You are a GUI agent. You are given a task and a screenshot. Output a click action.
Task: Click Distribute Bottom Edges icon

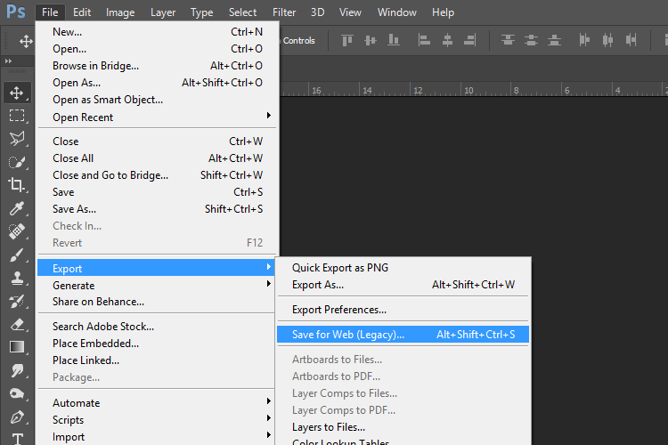(x=554, y=40)
